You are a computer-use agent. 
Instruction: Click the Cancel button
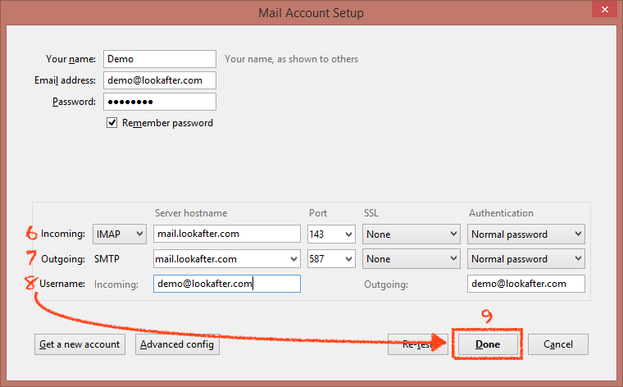[557, 344]
